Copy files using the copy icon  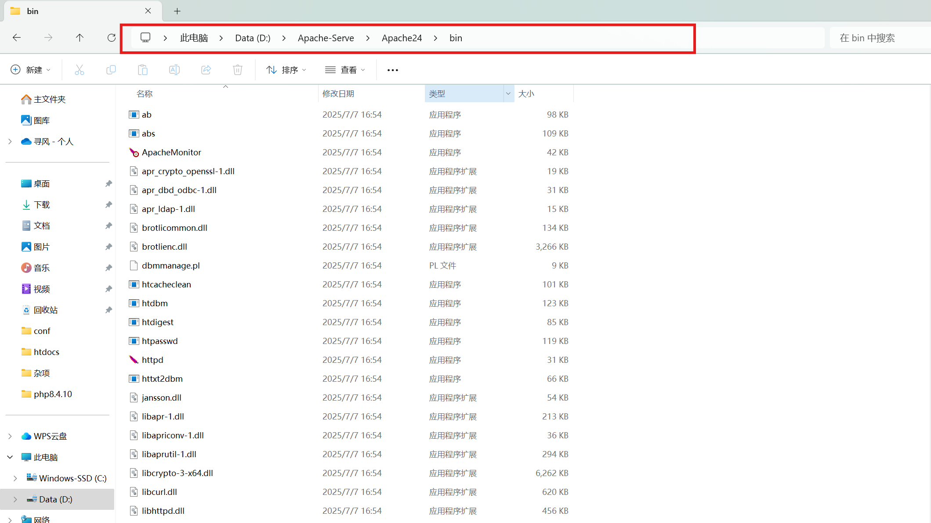(x=111, y=69)
